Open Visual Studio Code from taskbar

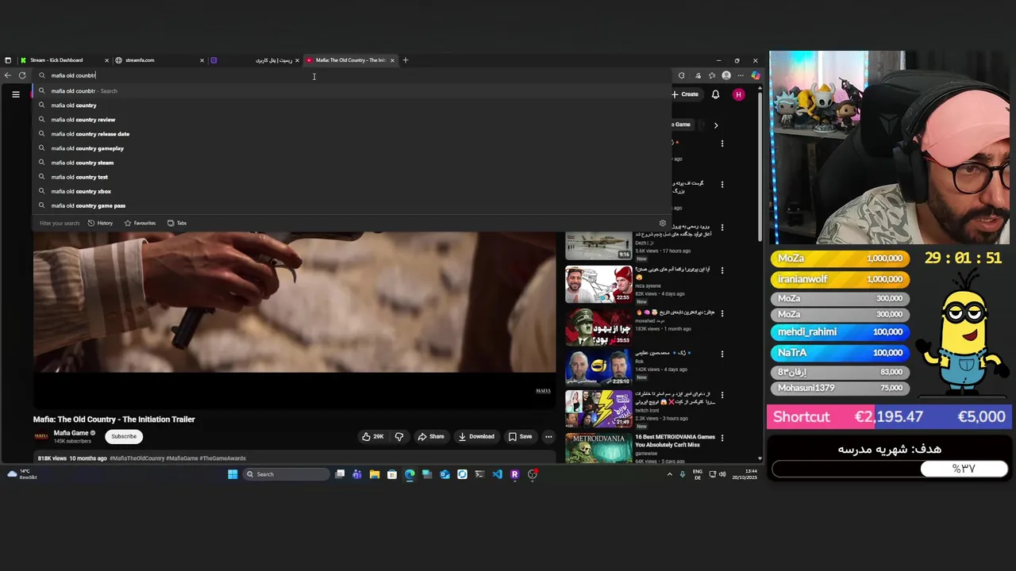[497, 474]
